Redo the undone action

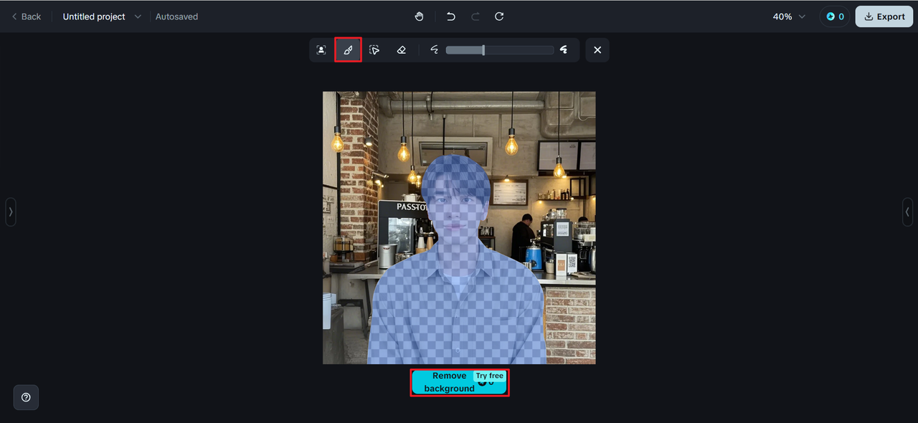[x=475, y=16]
